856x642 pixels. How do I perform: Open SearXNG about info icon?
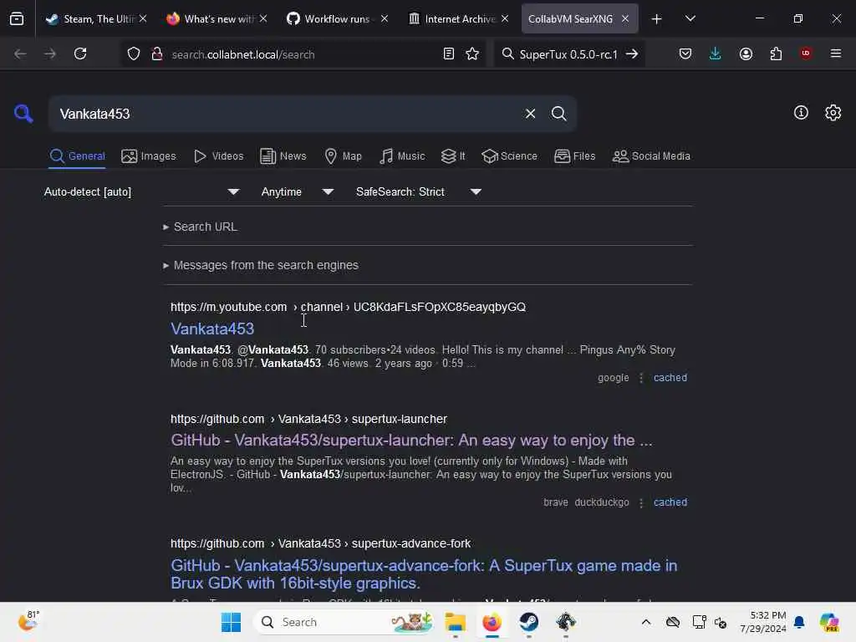tap(801, 113)
